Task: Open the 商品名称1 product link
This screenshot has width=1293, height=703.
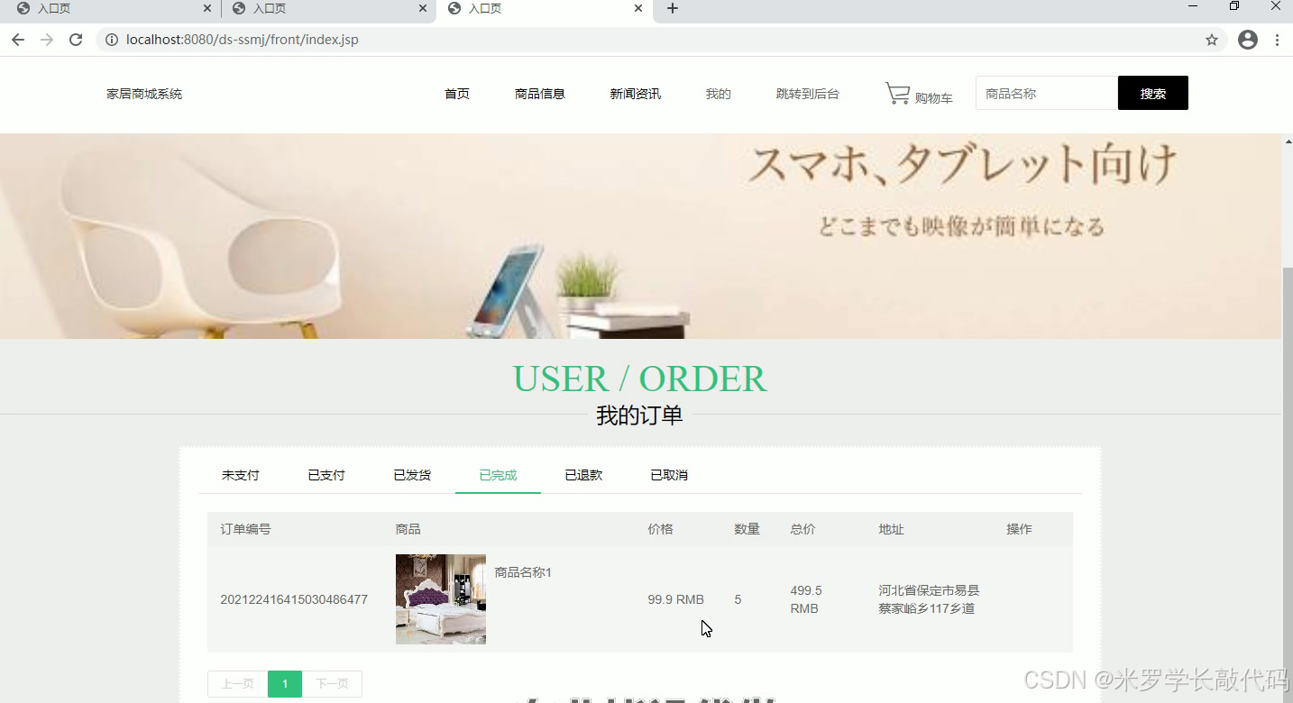Action: coord(523,571)
